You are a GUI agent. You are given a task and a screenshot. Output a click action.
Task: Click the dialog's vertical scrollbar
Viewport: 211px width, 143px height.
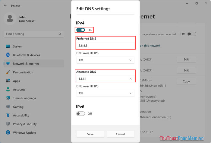click(139, 70)
